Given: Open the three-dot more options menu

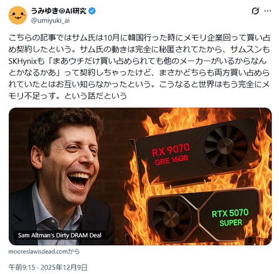Looking at the screenshot, I should point(268,11).
